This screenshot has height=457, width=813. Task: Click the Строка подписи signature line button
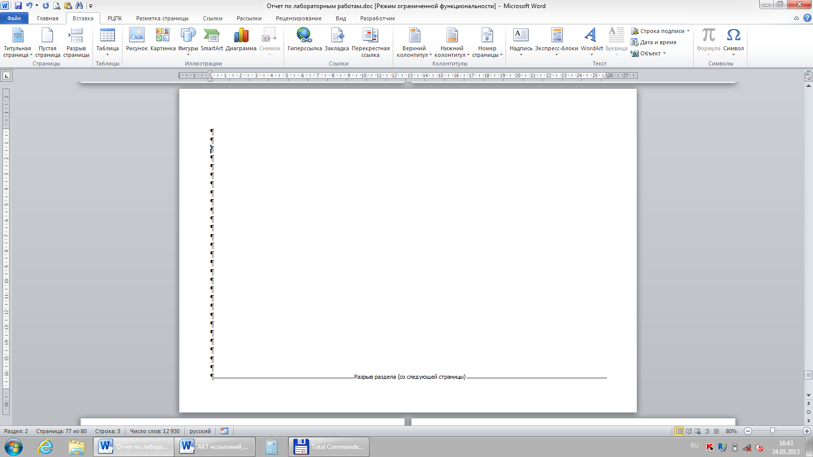(x=660, y=31)
